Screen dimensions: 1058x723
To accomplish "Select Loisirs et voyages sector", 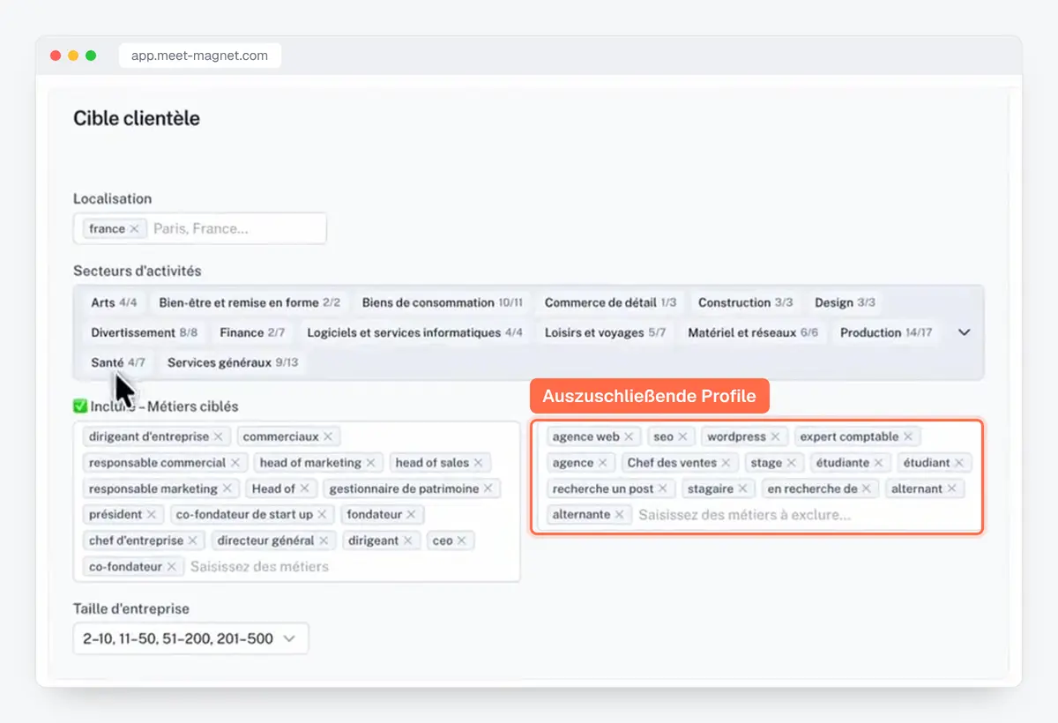I will point(605,332).
